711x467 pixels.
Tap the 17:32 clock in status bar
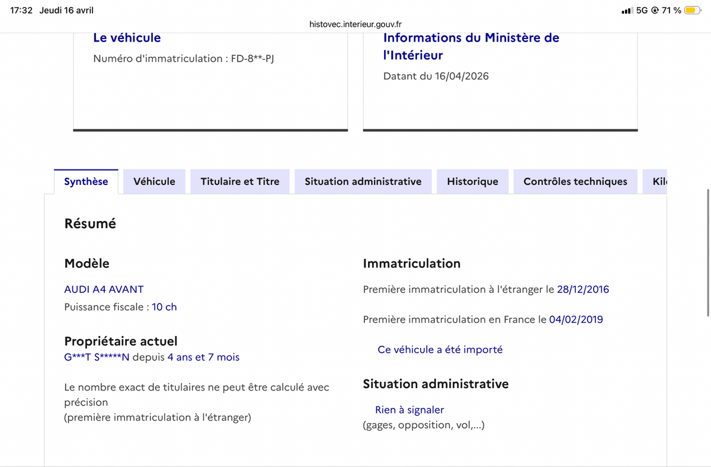click(x=21, y=10)
